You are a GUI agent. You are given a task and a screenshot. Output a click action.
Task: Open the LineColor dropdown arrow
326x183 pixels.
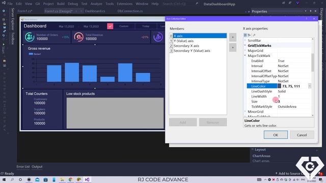pos(310,86)
